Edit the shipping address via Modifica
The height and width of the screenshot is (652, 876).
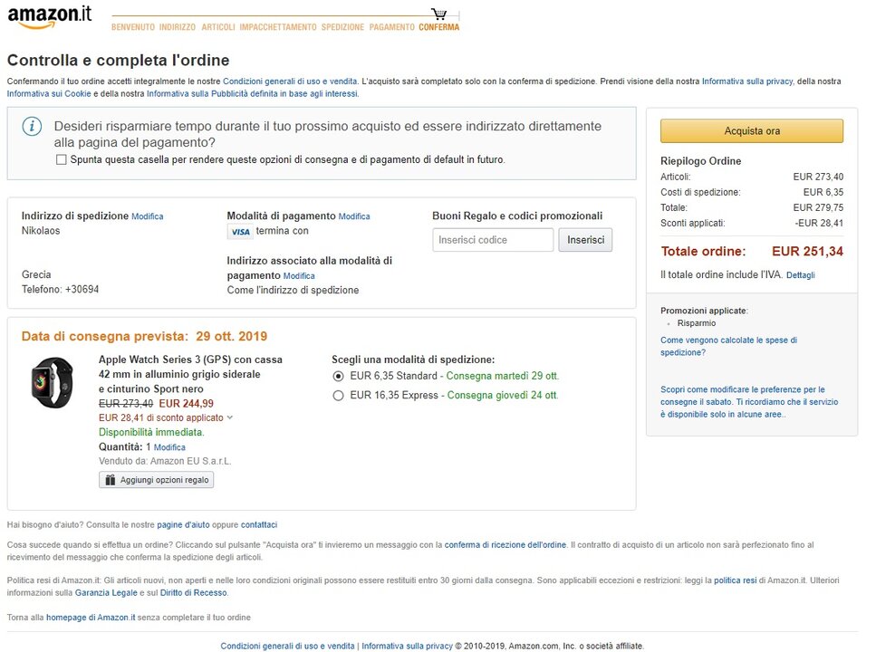click(x=148, y=216)
